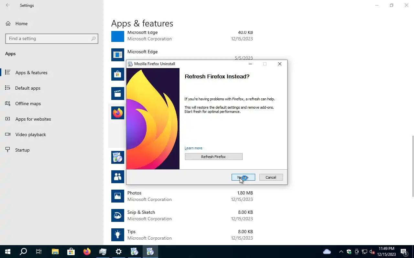Open the Windows Start menu
The image size is (414, 258).
8,252
